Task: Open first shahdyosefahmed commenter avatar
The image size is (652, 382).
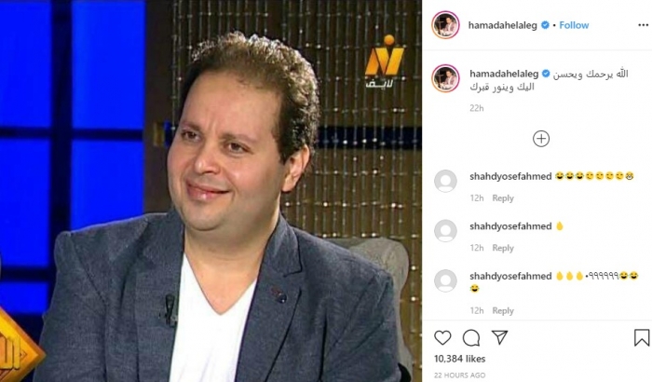Action: [x=445, y=181]
